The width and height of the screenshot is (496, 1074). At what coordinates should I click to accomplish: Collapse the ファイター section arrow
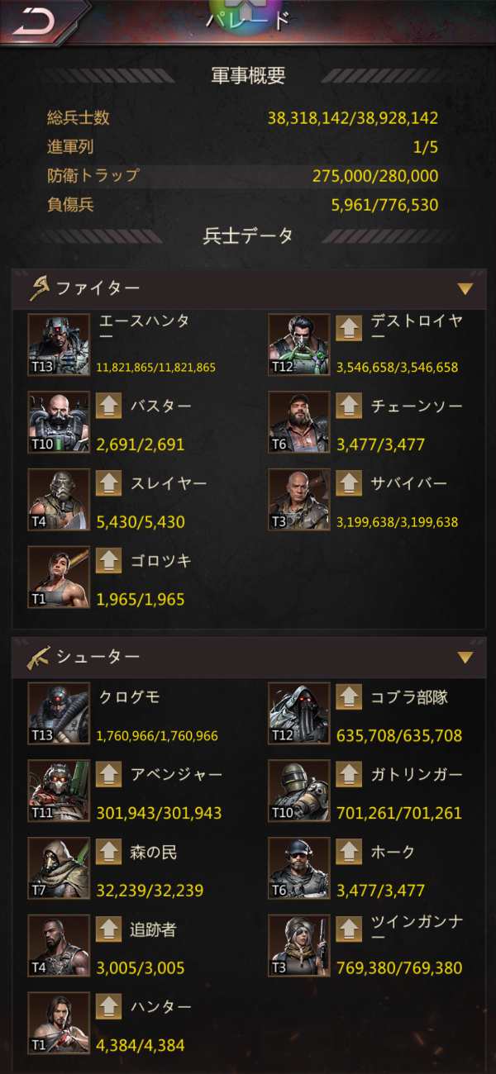click(465, 289)
